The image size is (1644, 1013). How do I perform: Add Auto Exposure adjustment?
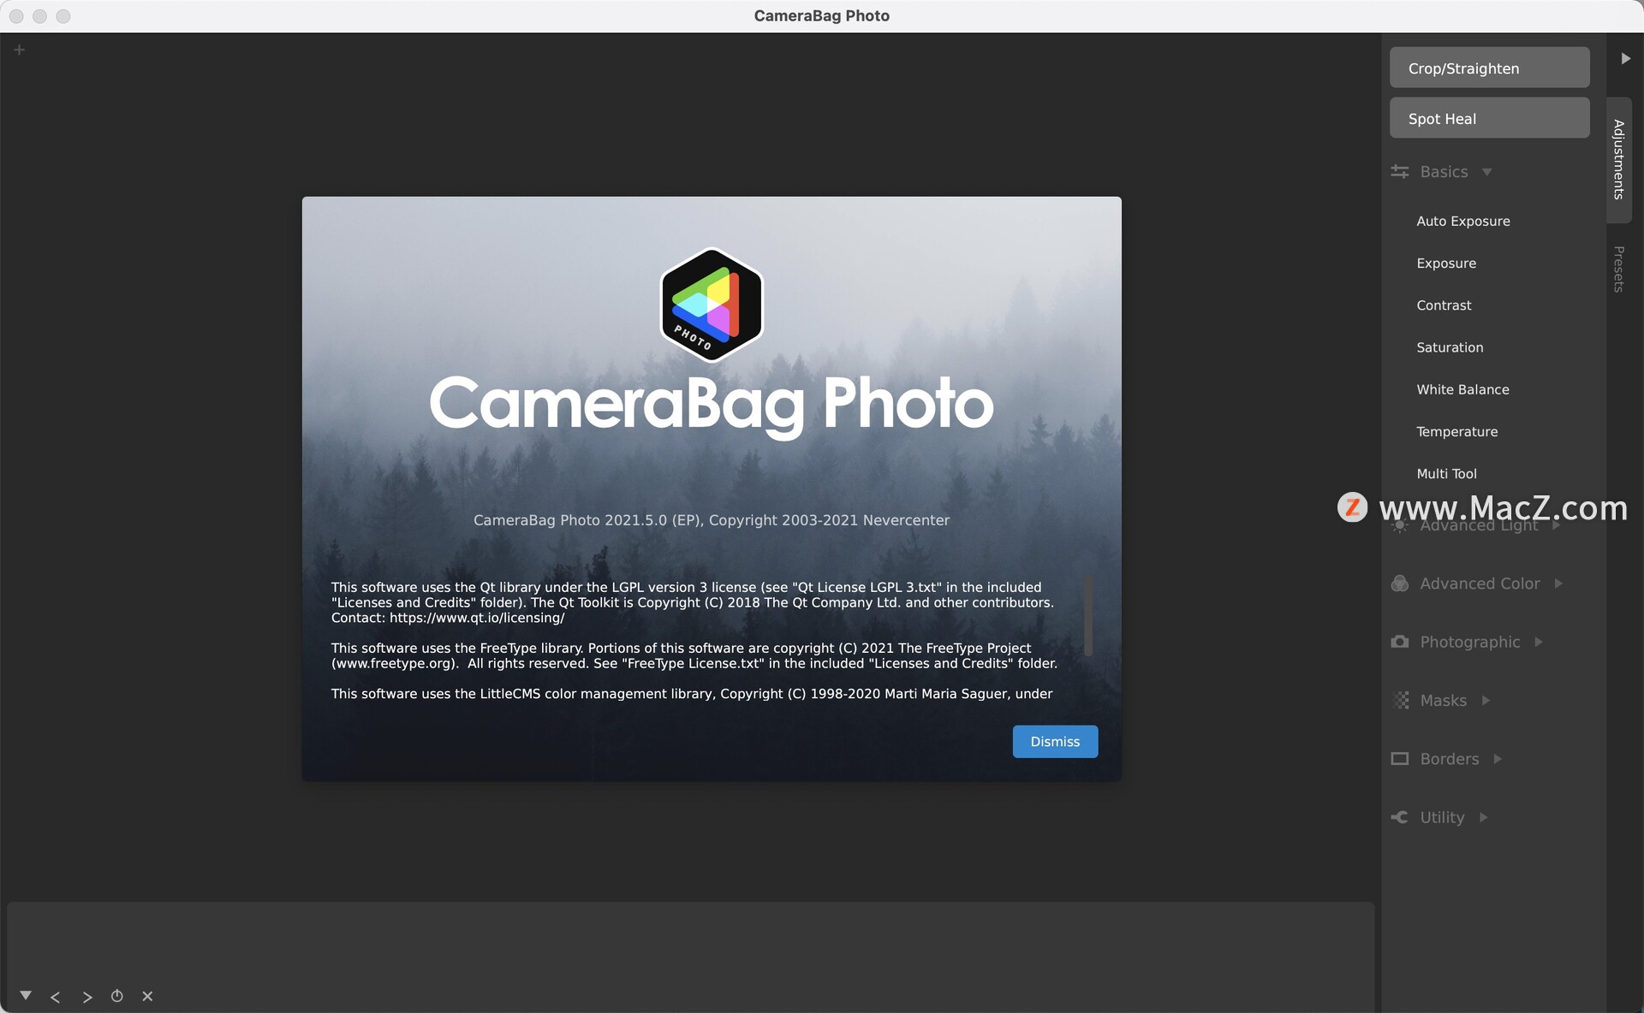coord(1462,221)
